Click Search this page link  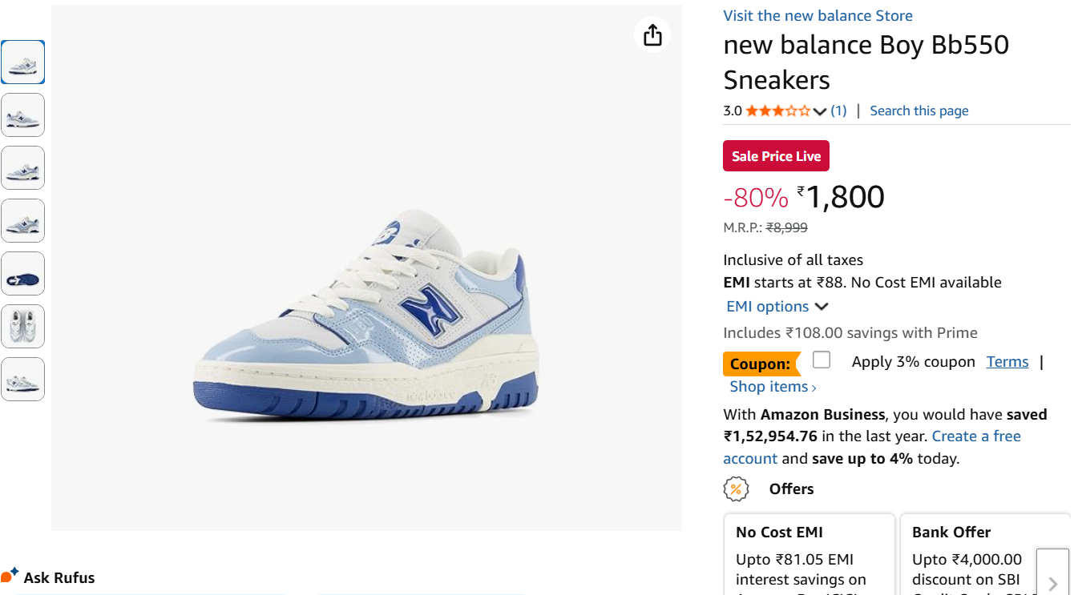coord(919,111)
